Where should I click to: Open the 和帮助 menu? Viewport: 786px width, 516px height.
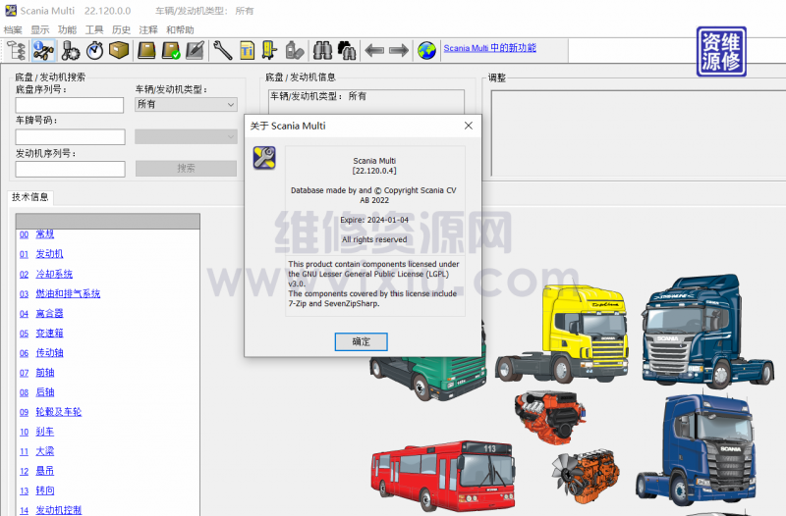click(x=180, y=30)
